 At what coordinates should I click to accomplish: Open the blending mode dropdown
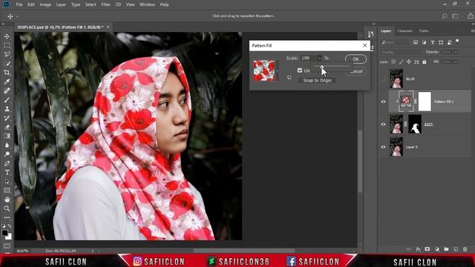[400, 52]
